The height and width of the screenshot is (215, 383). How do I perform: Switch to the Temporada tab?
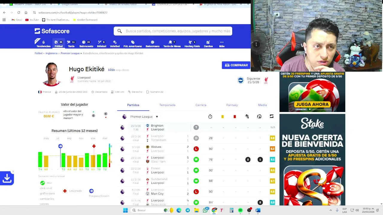167,105
